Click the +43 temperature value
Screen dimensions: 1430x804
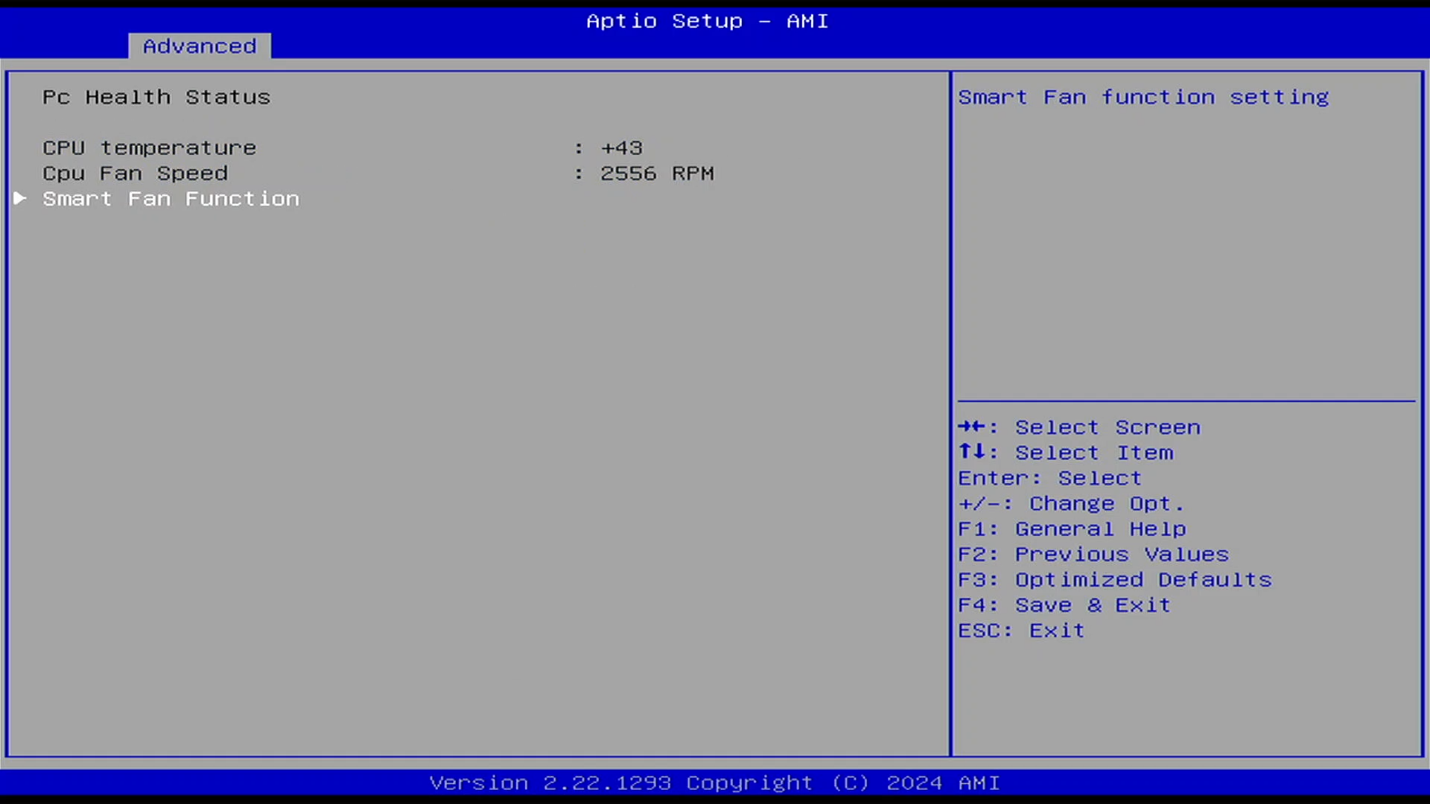pos(622,148)
